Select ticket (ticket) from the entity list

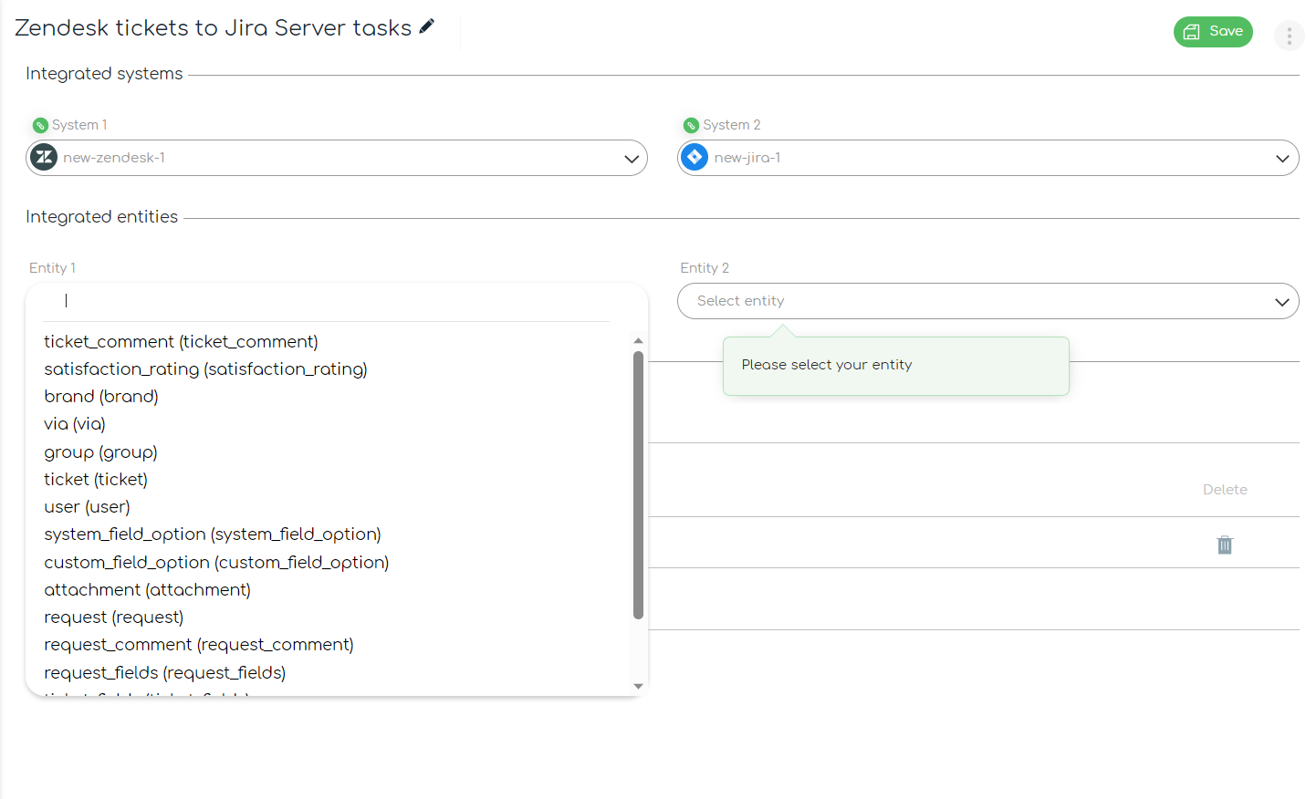[95, 479]
